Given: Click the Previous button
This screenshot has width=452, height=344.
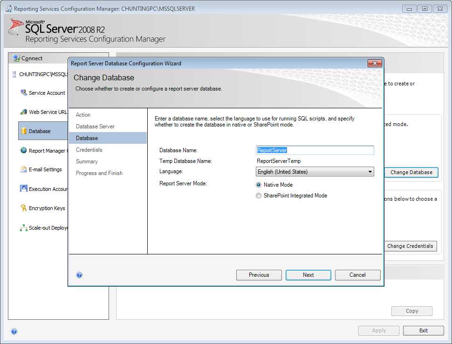Looking at the screenshot, I should click(x=259, y=275).
